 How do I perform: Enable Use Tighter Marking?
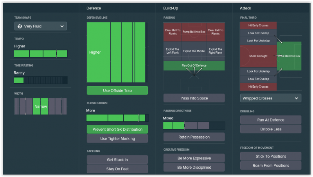(x=117, y=139)
